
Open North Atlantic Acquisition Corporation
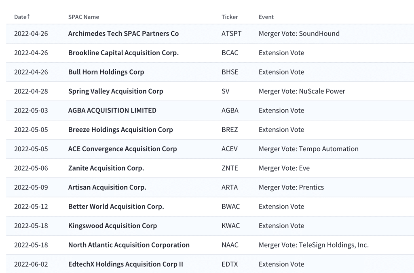point(129,245)
